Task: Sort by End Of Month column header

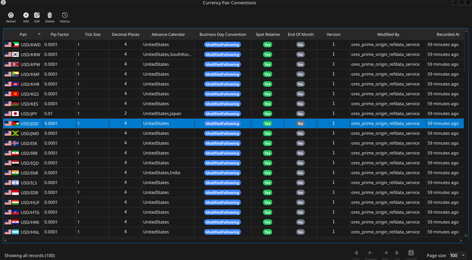Action: [301, 35]
